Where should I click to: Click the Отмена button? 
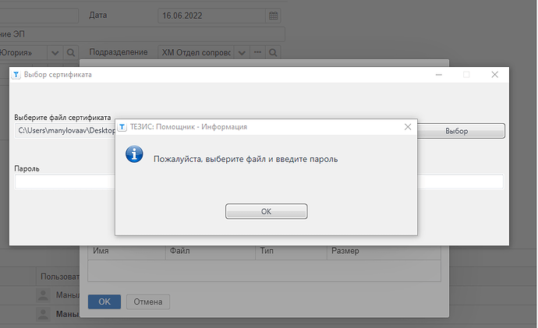(x=147, y=302)
